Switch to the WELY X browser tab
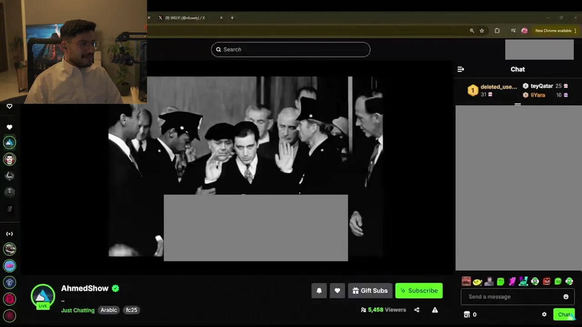This screenshot has height=327, width=582. click(x=185, y=18)
